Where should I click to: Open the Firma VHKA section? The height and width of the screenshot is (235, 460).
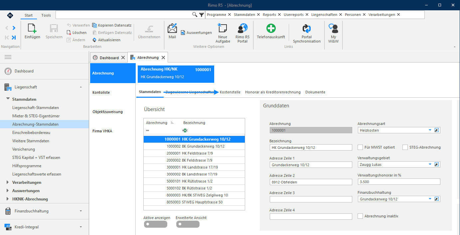(102, 131)
